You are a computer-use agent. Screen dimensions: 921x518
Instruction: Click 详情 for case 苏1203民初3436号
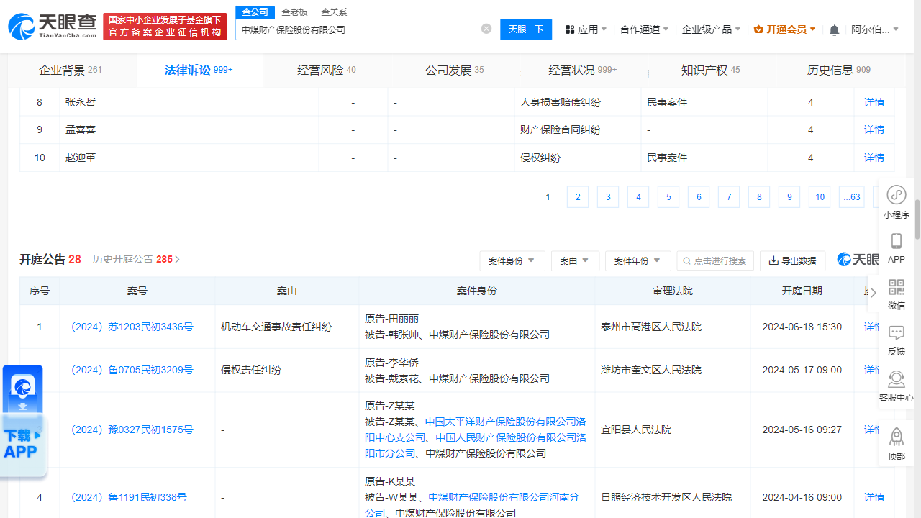pos(871,327)
